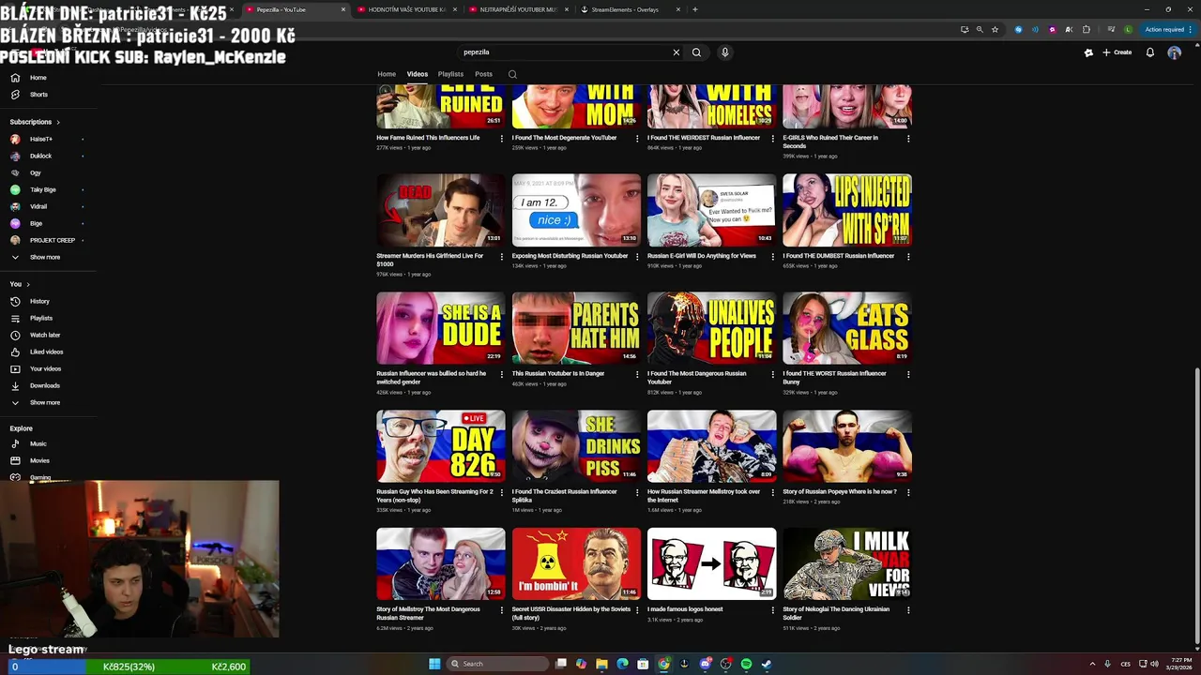
Task: Open DAY 826 live stream thumbnail
Action: (x=441, y=445)
